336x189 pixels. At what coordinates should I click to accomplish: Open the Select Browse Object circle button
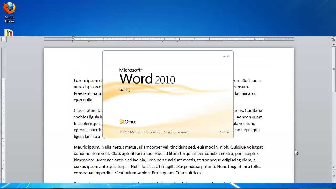[x=334, y=176]
